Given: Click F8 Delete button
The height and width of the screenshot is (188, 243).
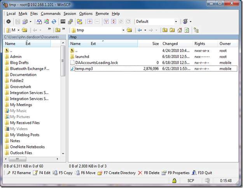Looking at the screenshot, I should coord(149,173).
